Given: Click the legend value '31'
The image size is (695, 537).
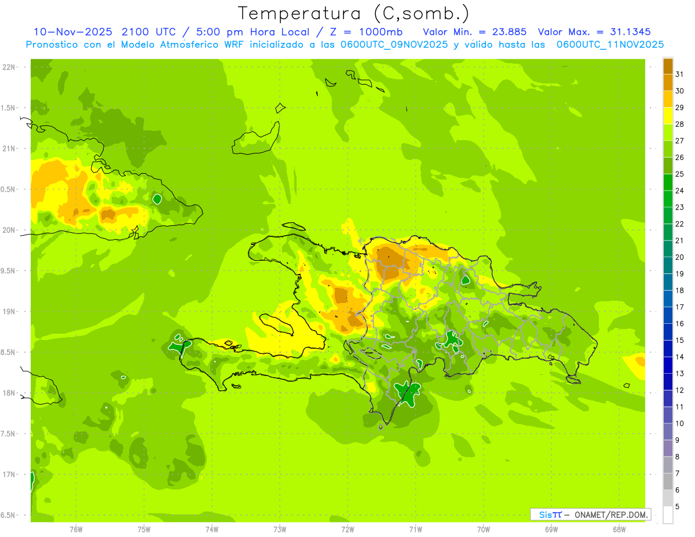Looking at the screenshot, I should coord(680,74).
